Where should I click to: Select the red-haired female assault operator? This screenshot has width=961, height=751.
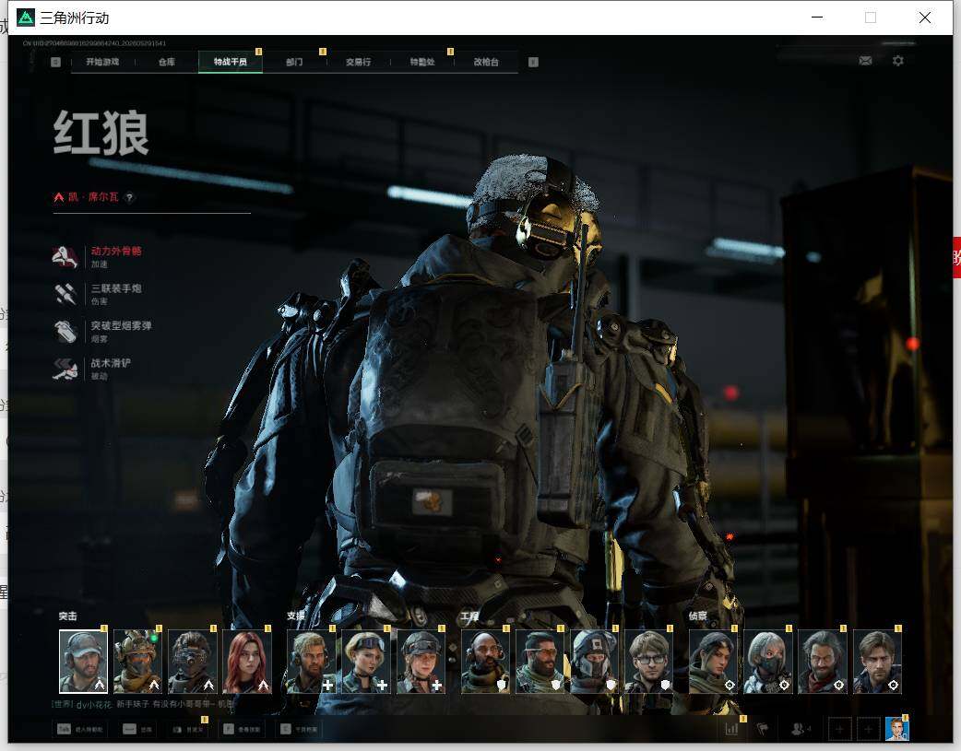247,662
